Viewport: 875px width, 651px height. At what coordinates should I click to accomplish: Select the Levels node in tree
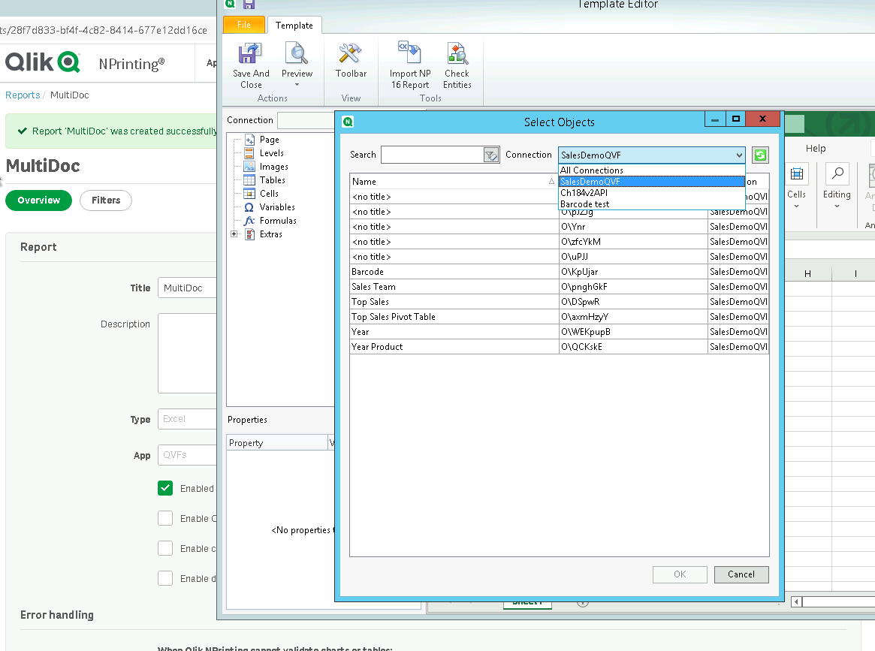click(271, 153)
